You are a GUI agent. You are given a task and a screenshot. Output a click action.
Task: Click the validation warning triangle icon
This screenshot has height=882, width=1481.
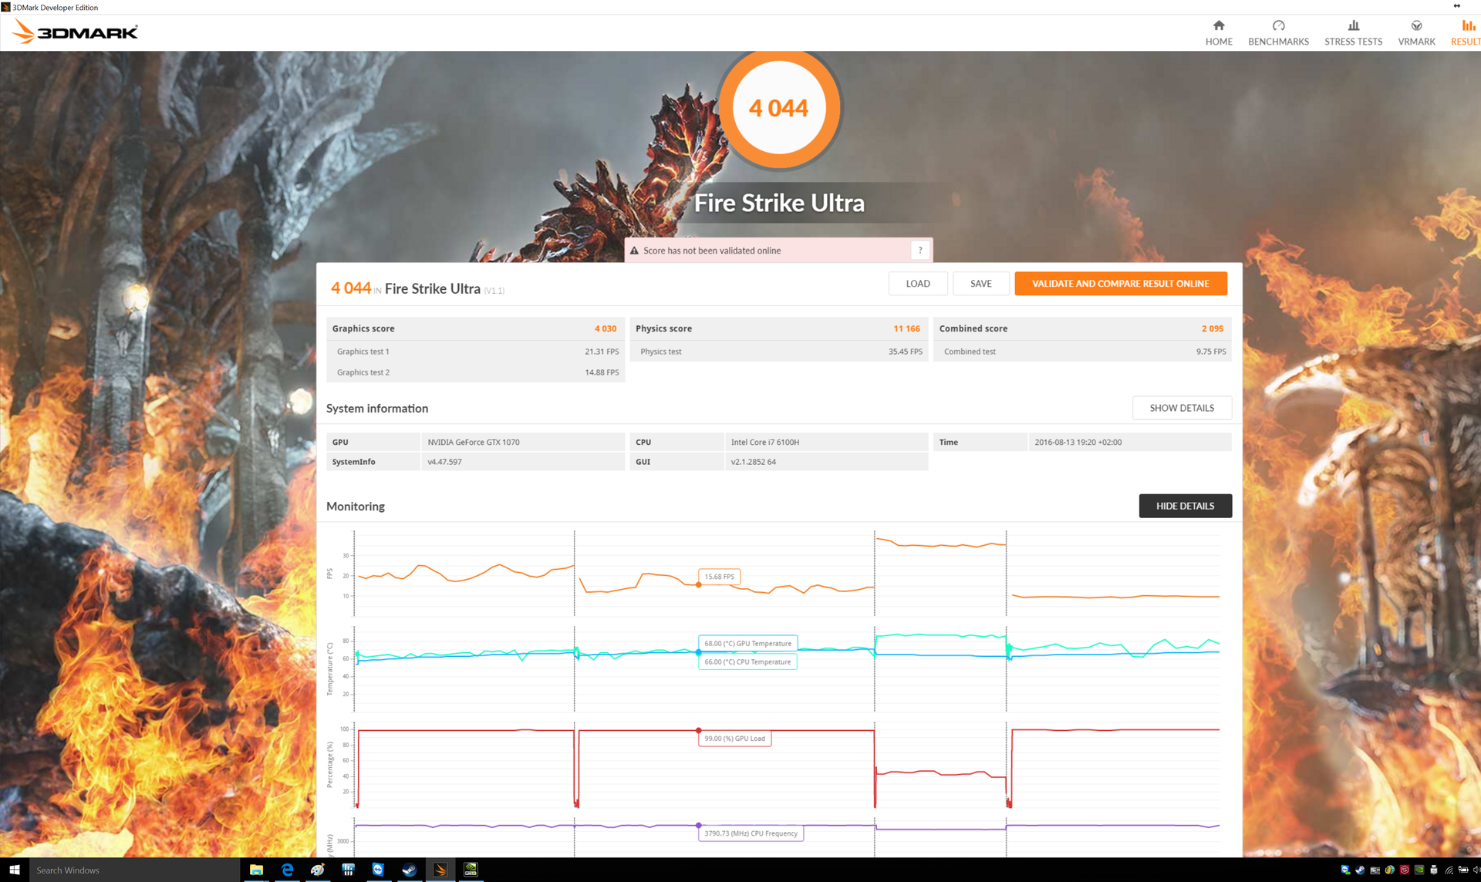click(x=634, y=251)
